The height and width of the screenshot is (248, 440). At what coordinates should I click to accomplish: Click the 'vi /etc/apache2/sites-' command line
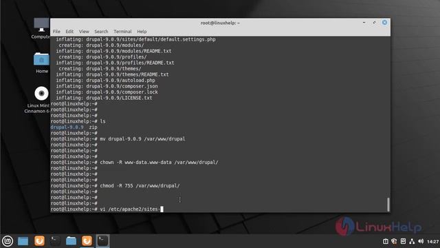[130, 209]
